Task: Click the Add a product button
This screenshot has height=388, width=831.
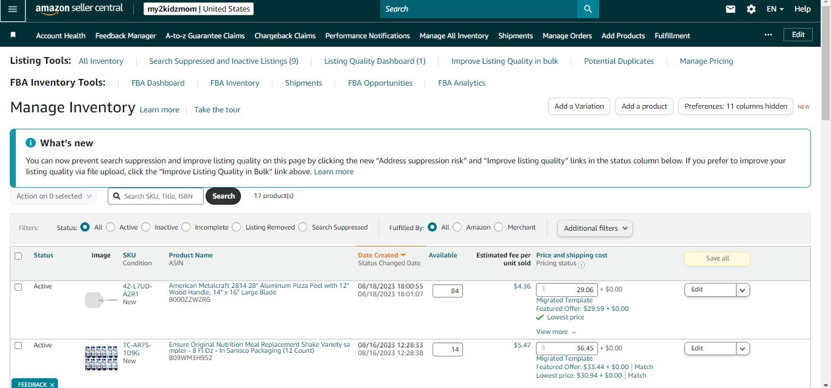Action: [644, 106]
